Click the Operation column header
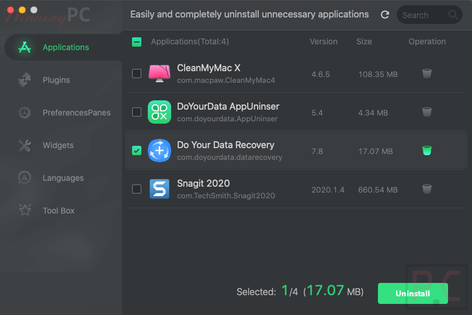This screenshot has height=315, width=472. point(427,41)
